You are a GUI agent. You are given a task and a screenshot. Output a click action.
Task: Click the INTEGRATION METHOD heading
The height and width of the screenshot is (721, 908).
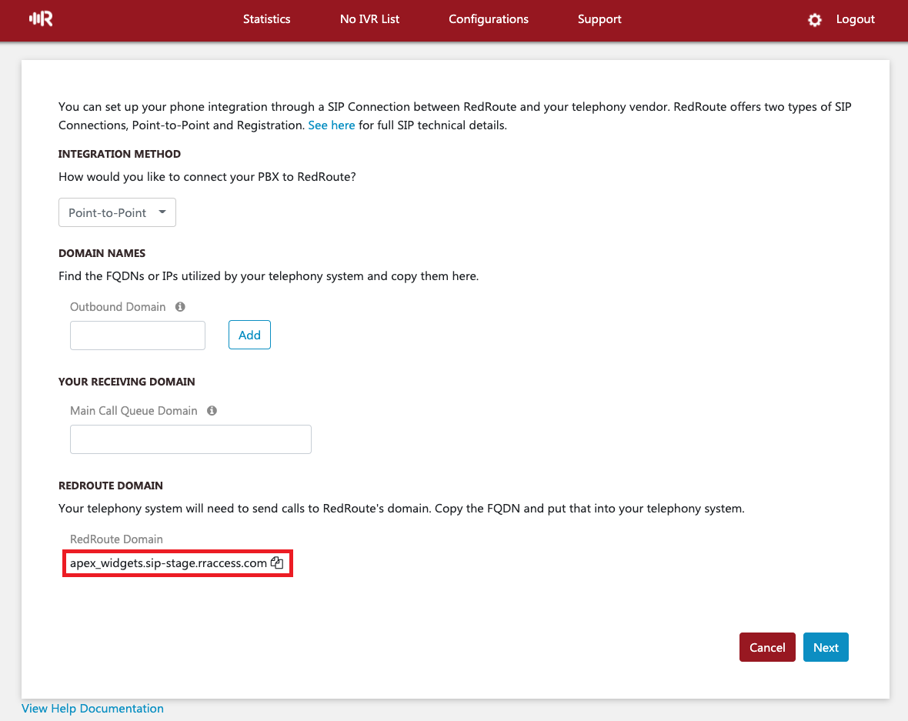(x=119, y=154)
